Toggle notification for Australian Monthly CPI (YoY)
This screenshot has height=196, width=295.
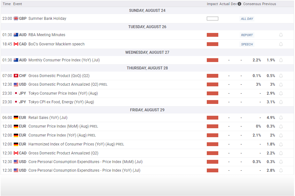[281, 60]
